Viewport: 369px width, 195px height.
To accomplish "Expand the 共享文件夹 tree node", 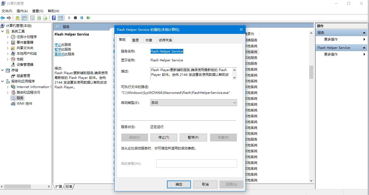I will click(8, 48).
